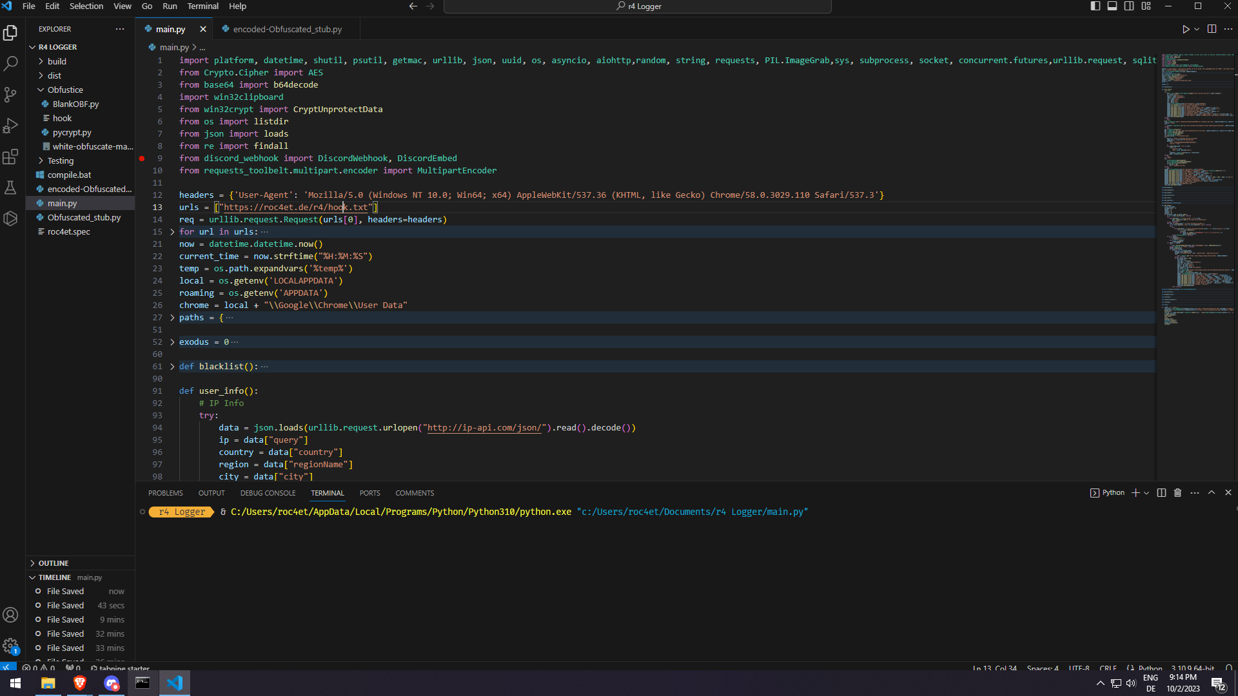
Task: Open editor More Actions ellipsis
Action: [x=1228, y=29]
